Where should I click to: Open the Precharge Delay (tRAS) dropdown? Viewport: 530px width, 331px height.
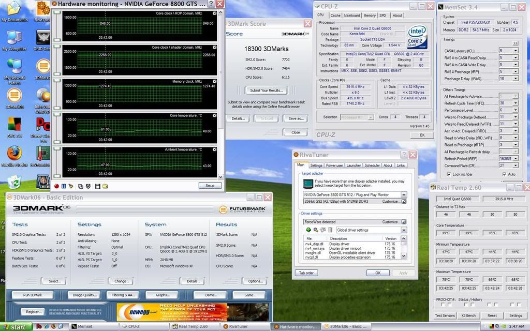click(x=516, y=79)
